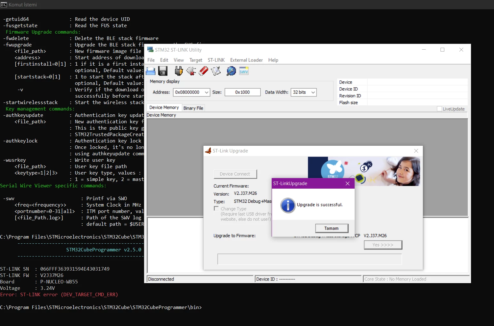Screen dimensions: 494x326
Task: Click the Save file floppy icon
Action: 163,71
